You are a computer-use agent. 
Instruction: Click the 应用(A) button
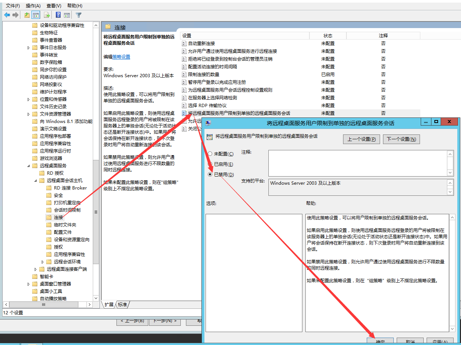(x=440, y=341)
